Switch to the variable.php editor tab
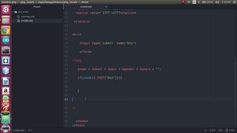 86,7
